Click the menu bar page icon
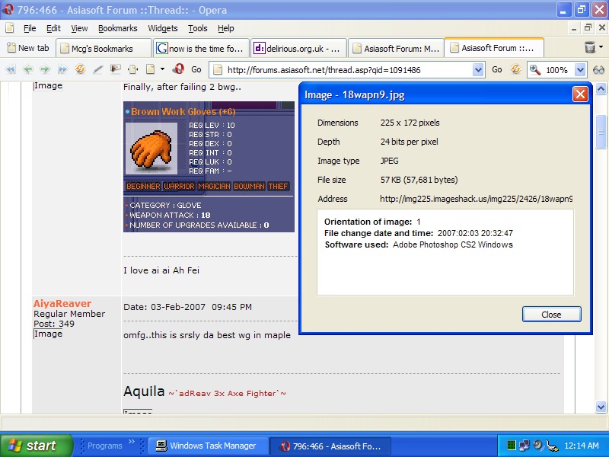609x457 pixels. click(10, 28)
